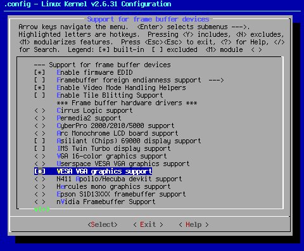Viewport: 304px width, 251px height.
Task: Toggle Arc Monochrome LCD board tristate box
Action: pyautogui.click(x=39, y=133)
